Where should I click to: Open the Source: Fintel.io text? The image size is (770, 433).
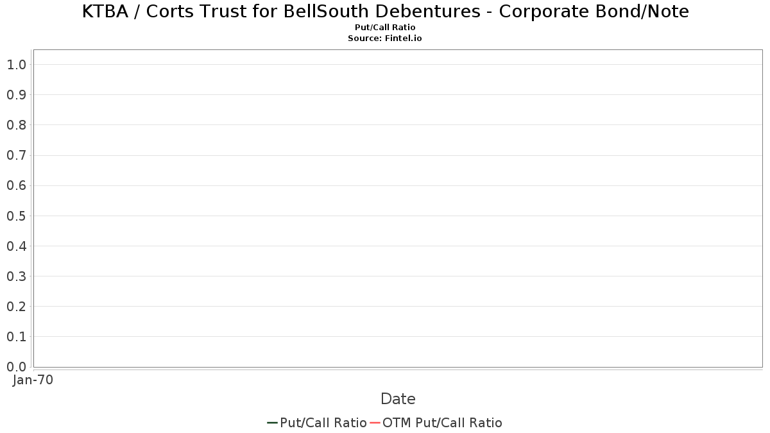click(385, 38)
